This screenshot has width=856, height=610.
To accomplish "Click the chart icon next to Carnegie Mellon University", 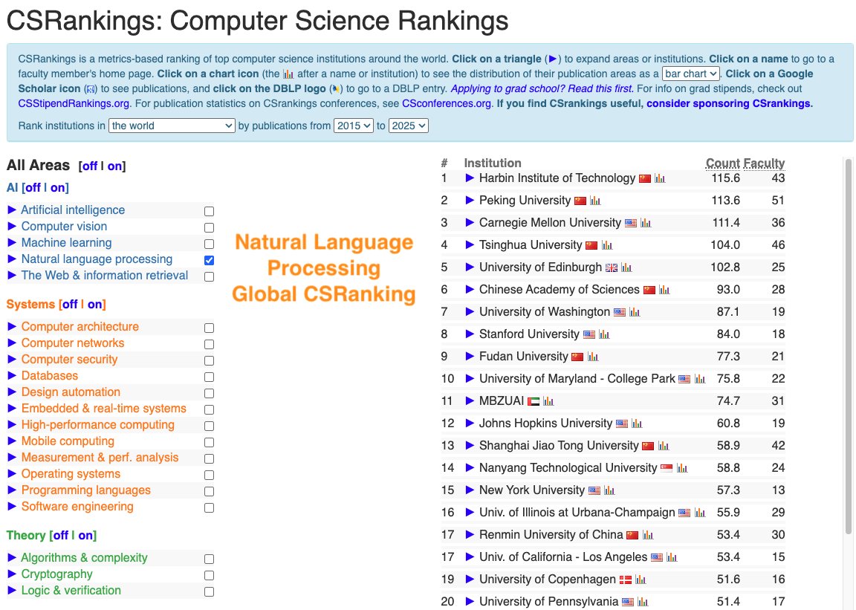I will click(x=644, y=222).
